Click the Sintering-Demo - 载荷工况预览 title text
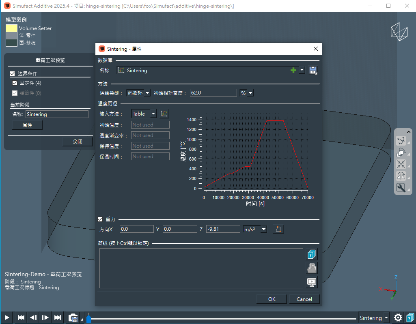This screenshot has height=324, width=416. pyautogui.click(x=43, y=274)
